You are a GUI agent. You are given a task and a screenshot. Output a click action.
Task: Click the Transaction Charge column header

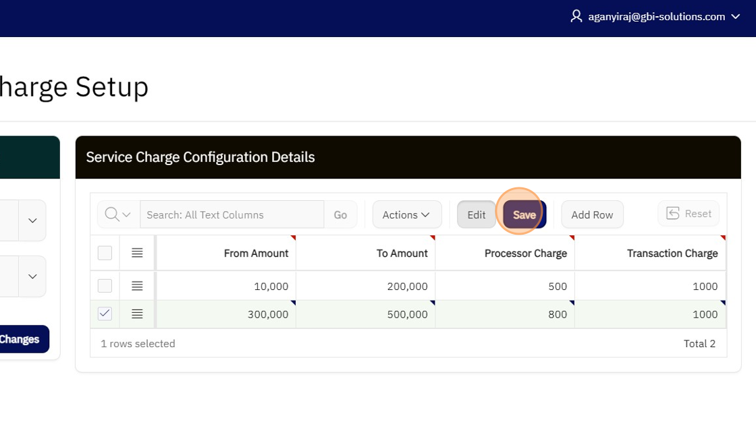[672, 253]
